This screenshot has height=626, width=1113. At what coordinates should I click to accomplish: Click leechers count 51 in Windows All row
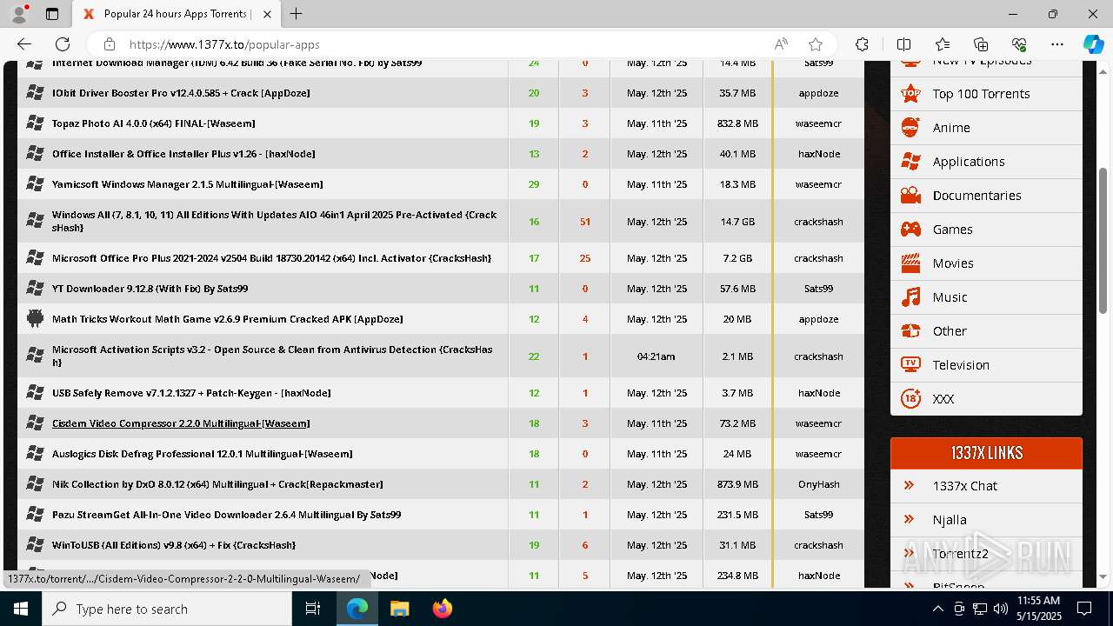tap(585, 222)
